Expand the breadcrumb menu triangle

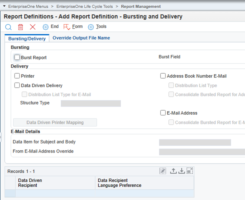tap(4, 6)
